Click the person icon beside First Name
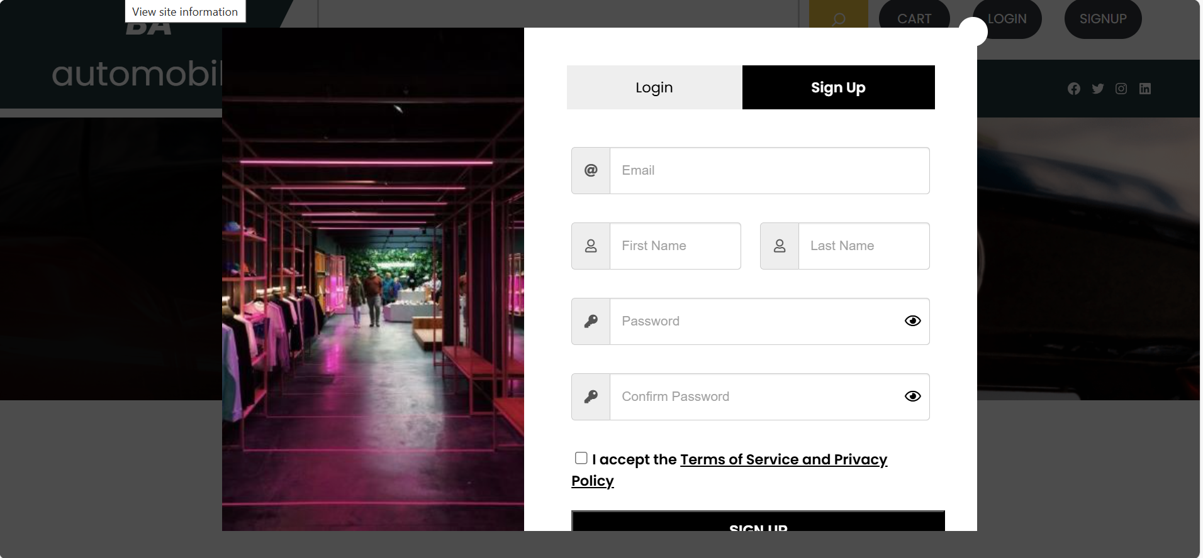Viewport: 1203px width, 558px height. click(591, 246)
